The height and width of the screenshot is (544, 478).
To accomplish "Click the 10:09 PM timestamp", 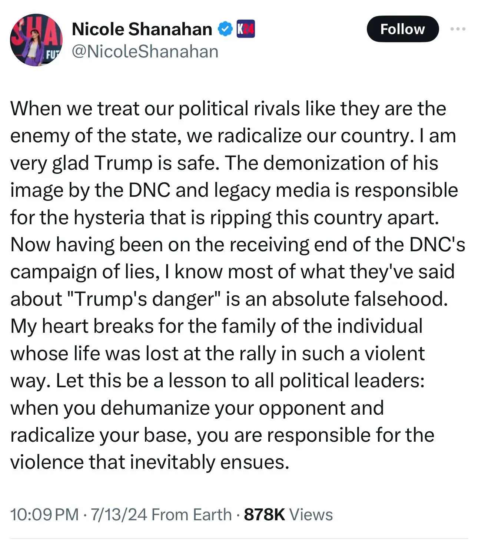I will (x=44, y=515).
